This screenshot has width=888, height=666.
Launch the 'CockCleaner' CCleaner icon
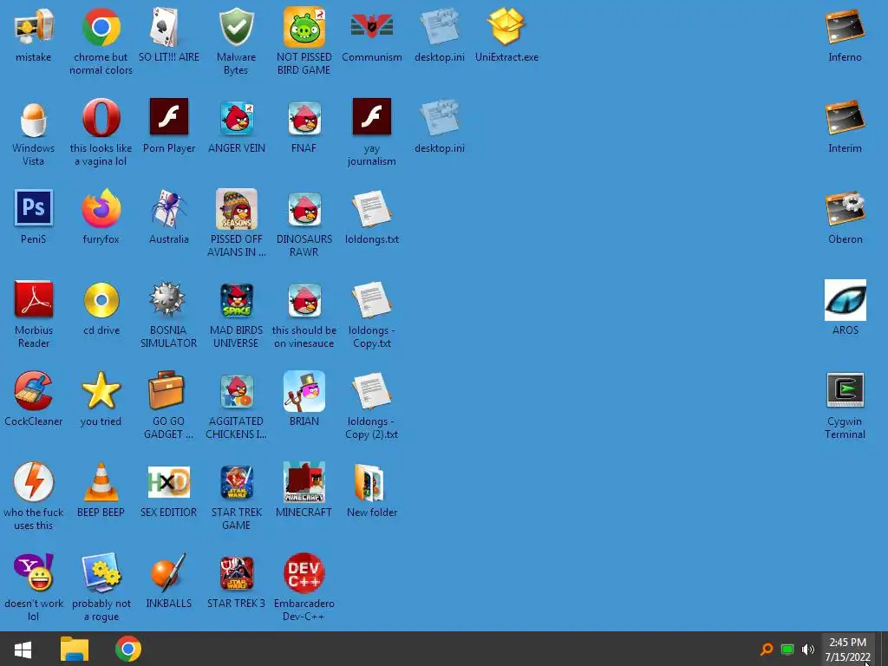click(34, 391)
